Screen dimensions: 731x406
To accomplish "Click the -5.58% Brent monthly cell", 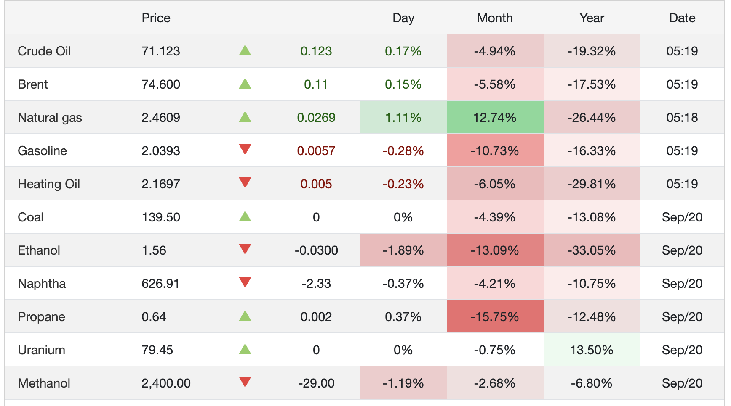I will (495, 84).
